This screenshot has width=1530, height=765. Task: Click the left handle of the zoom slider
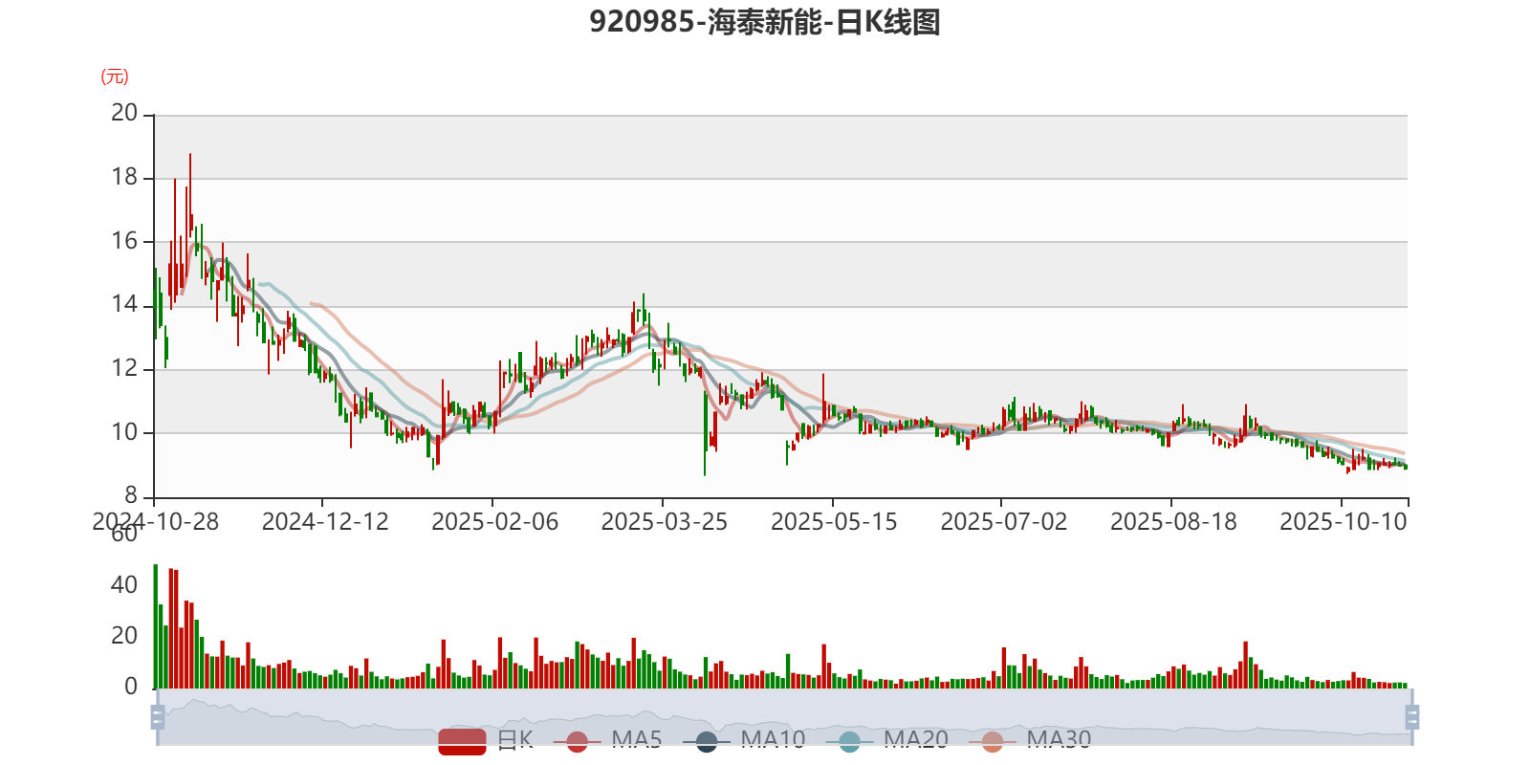(x=158, y=716)
